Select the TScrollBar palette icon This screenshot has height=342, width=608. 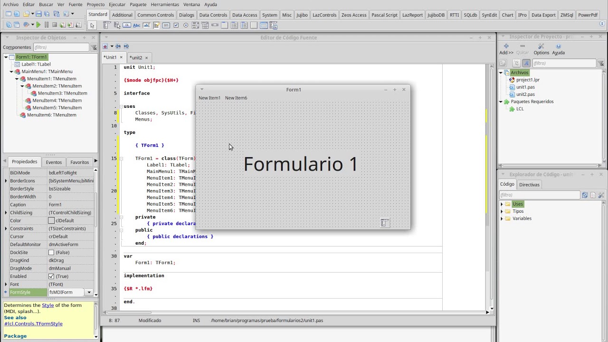[215, 25]
